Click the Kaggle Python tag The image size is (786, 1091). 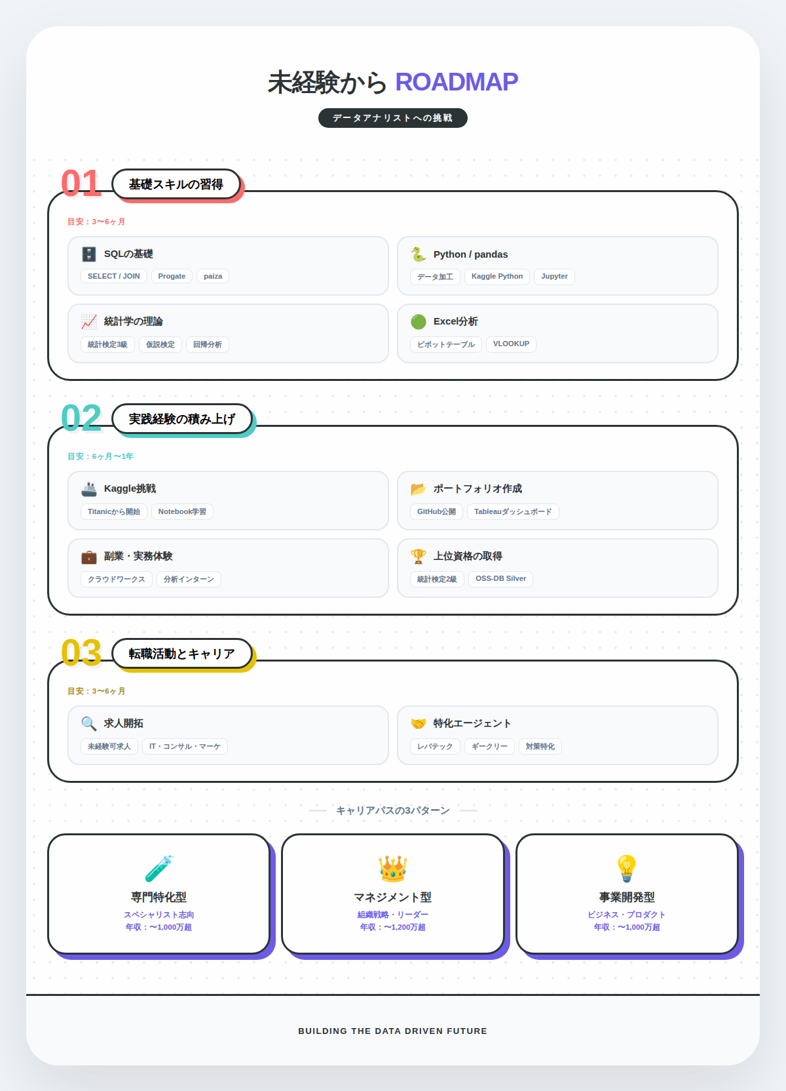tap(497, 277)
